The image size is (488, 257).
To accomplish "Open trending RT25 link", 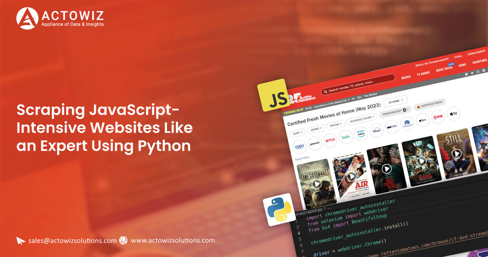I will click(309, 108).
